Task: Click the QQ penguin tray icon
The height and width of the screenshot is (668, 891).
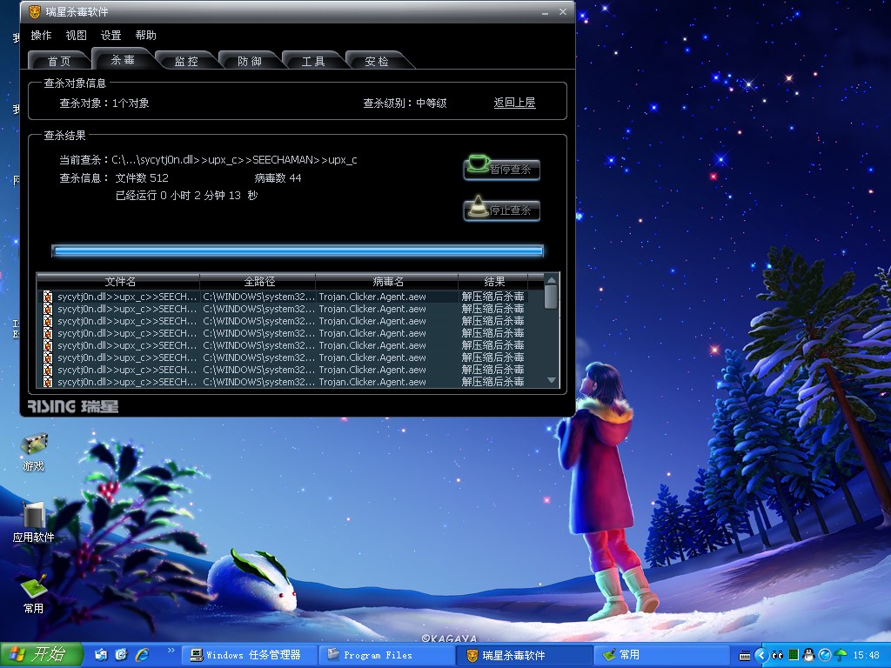Action: click(x=808, y=655)
